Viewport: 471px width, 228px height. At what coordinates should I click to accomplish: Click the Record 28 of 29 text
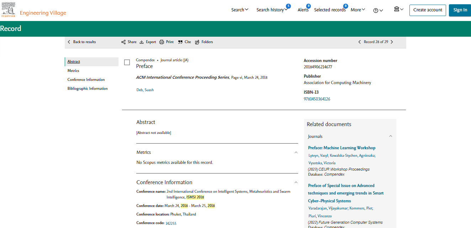click(x=376, y=42)
